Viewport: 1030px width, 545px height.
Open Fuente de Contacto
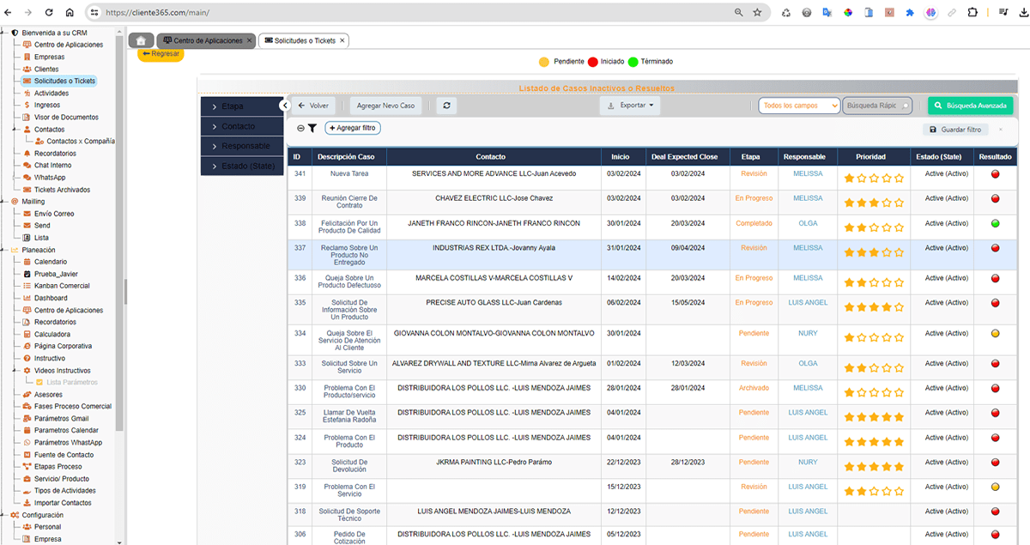tap(64, 455)
